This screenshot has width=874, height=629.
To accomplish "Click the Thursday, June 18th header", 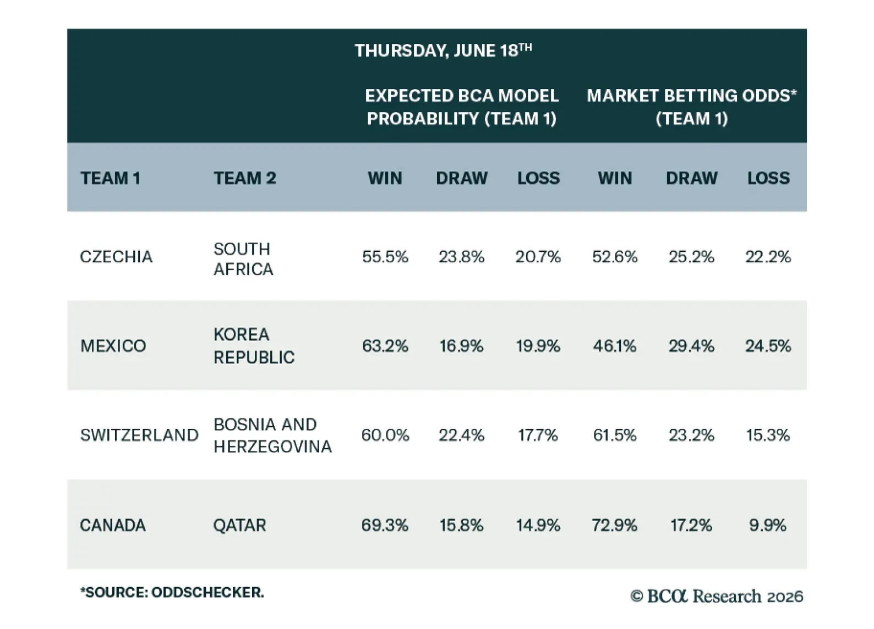I will point(443,51).
